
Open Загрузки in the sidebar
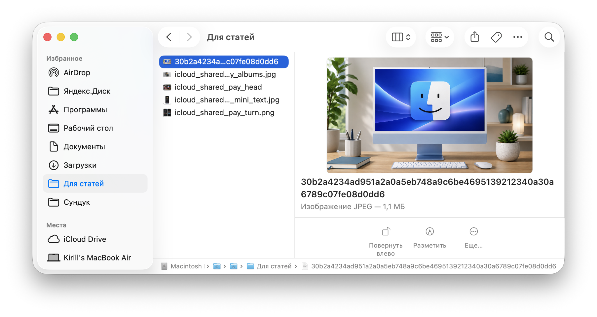pos(95,165)
